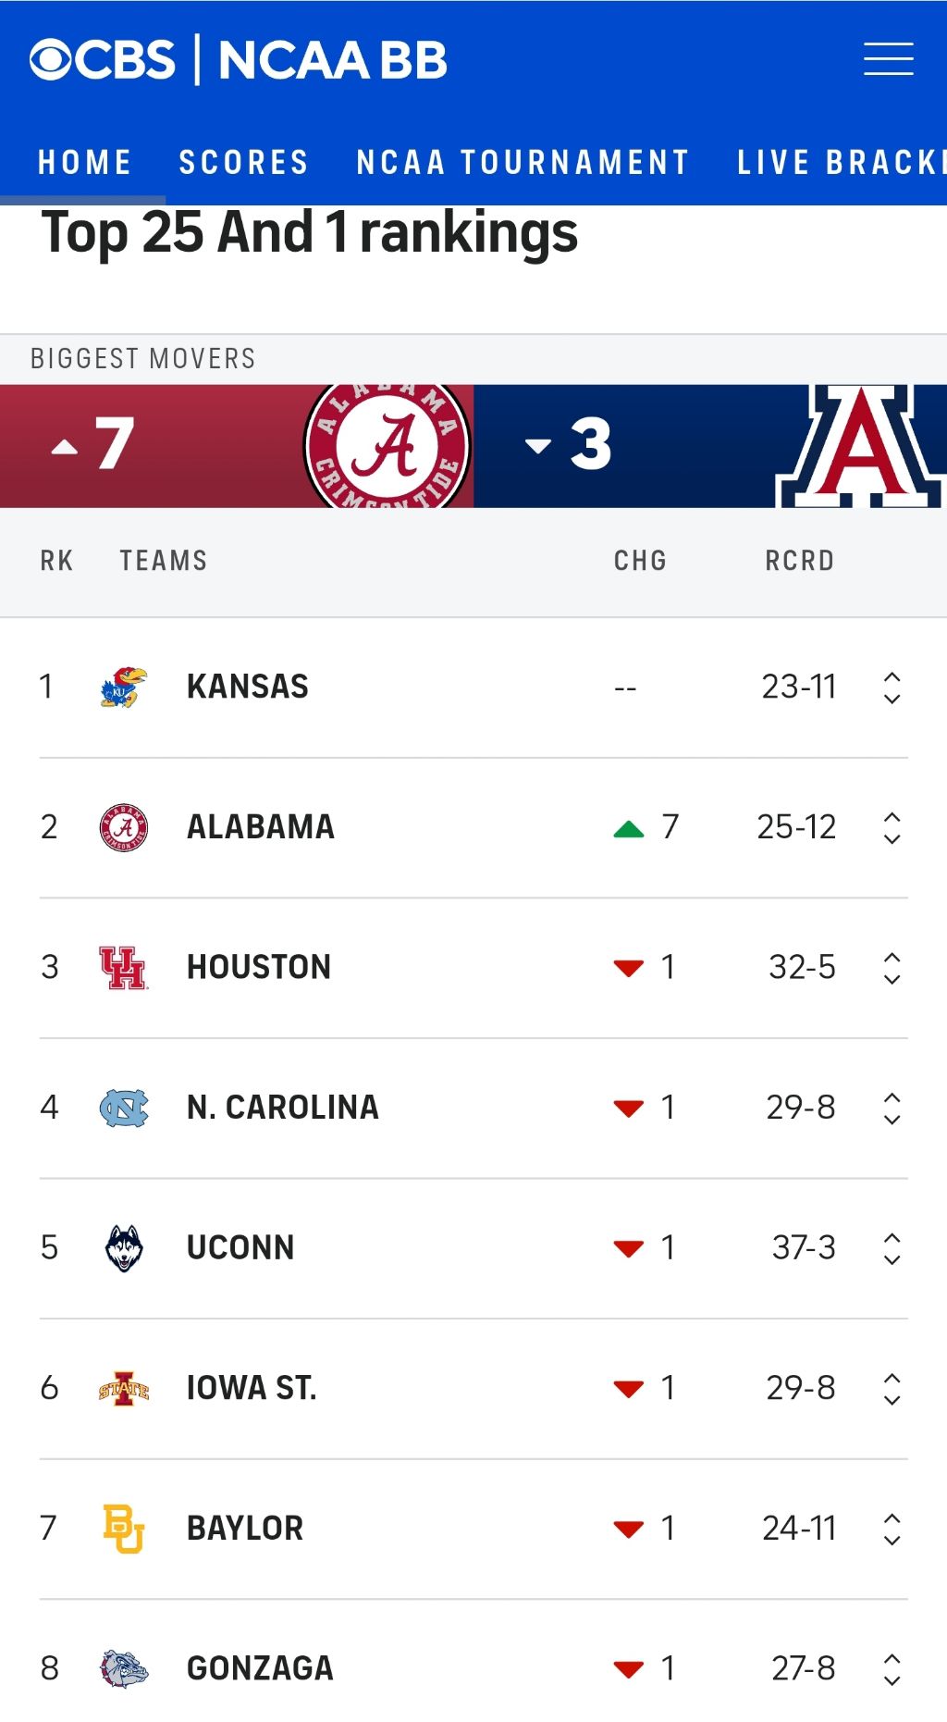Click the Iowa State logo
The image size is (947, 1722).
click(124, 1389)
